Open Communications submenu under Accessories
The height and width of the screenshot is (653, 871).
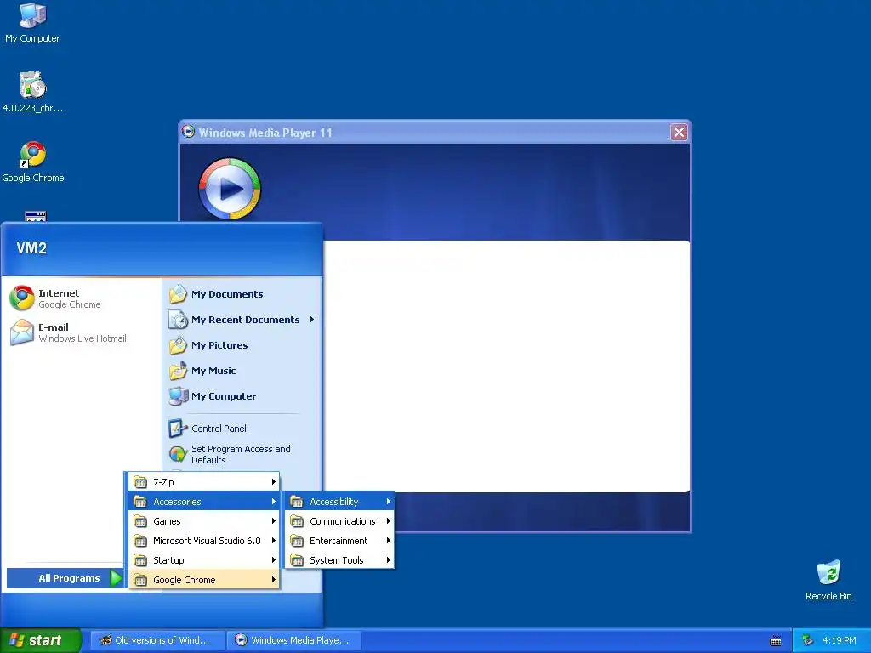pyautogui.click(x=339, y=521)
